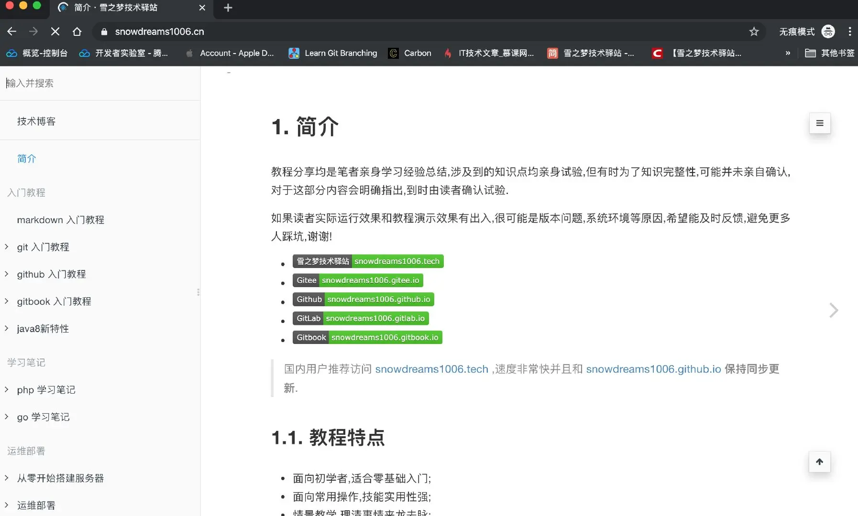Stop loading the page with the X icon
The height and width of the screenshot is (516, 858).
pyautogui.click(x=55, y=31)
